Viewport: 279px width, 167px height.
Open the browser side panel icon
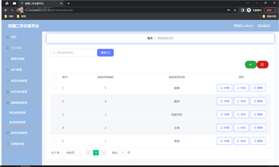pyautogui.click(x=242, y=10)
